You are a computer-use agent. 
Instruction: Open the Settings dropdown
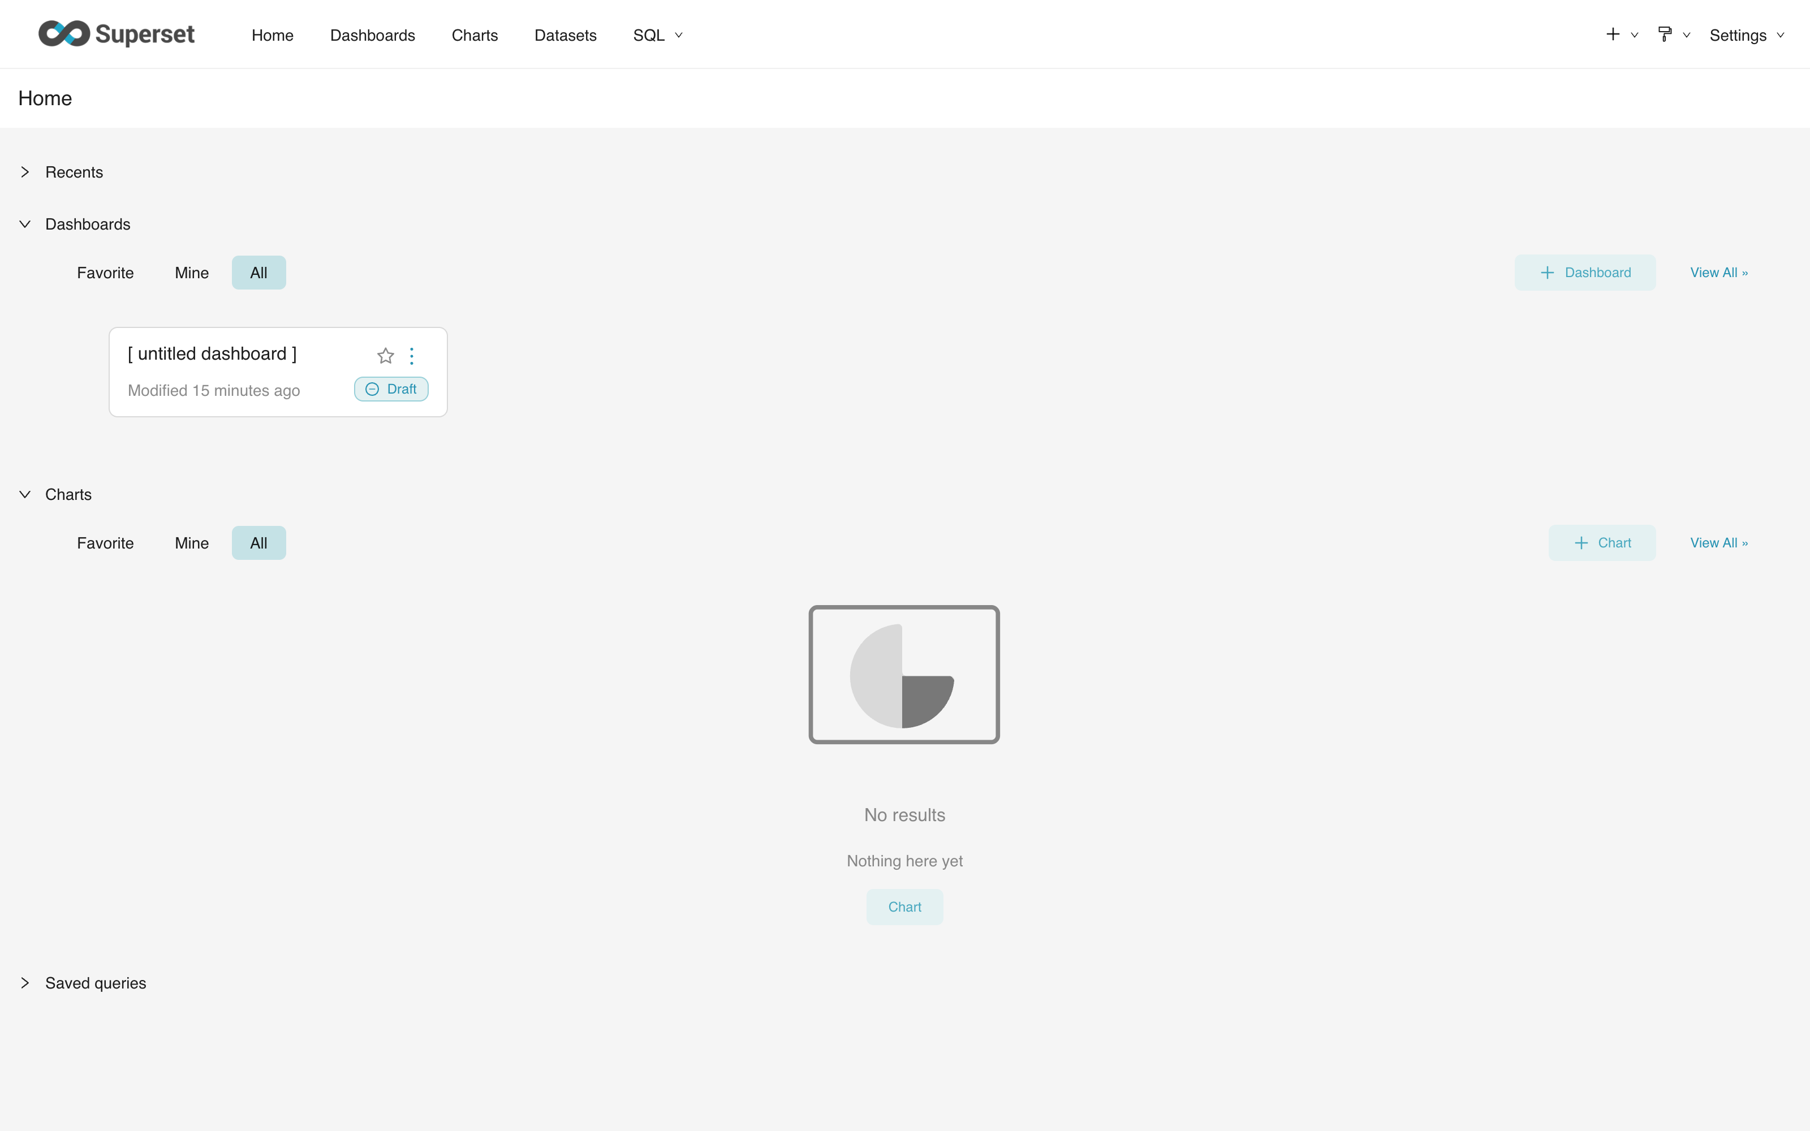1747,35
